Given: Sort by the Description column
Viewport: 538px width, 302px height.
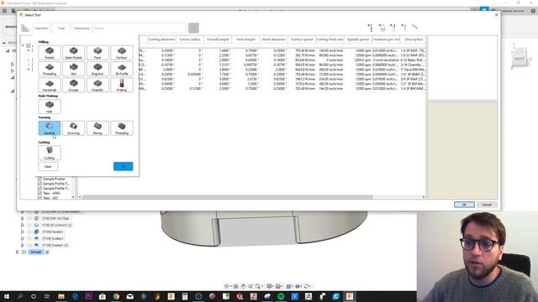Looking at the screenshot, I should pos(414,39).
